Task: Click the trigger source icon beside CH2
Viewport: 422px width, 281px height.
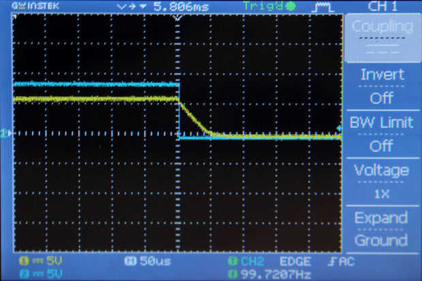Action: pyautogui.click(x=233, y=261)
